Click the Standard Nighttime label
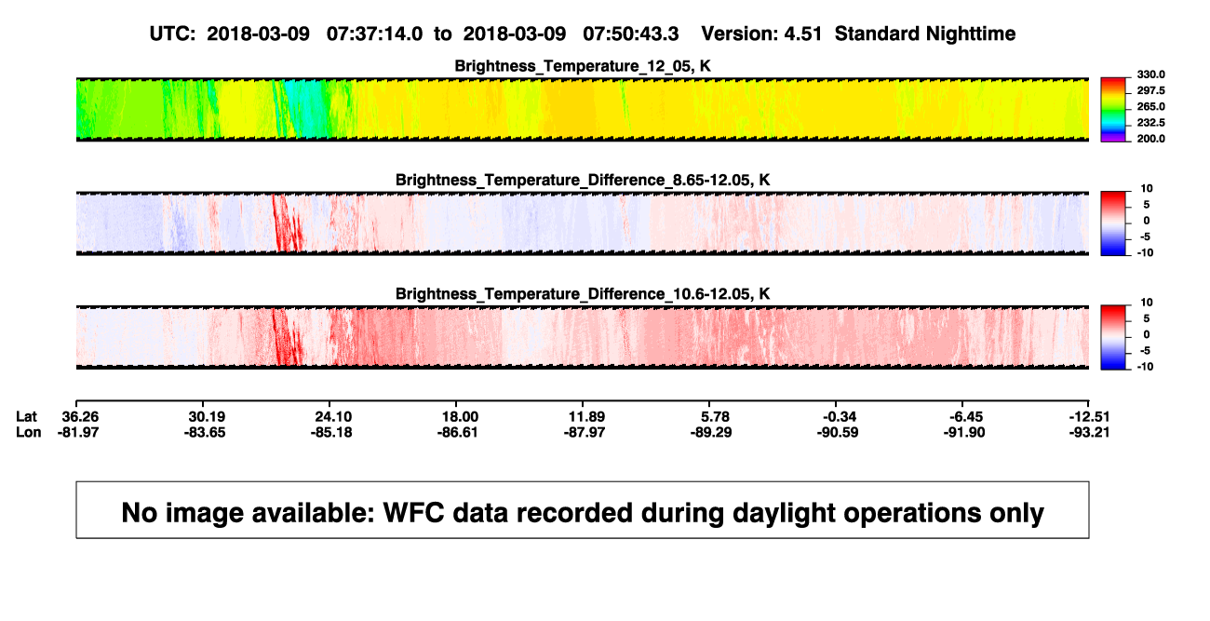The image size is (1210, 621). [x=925, y=34]
